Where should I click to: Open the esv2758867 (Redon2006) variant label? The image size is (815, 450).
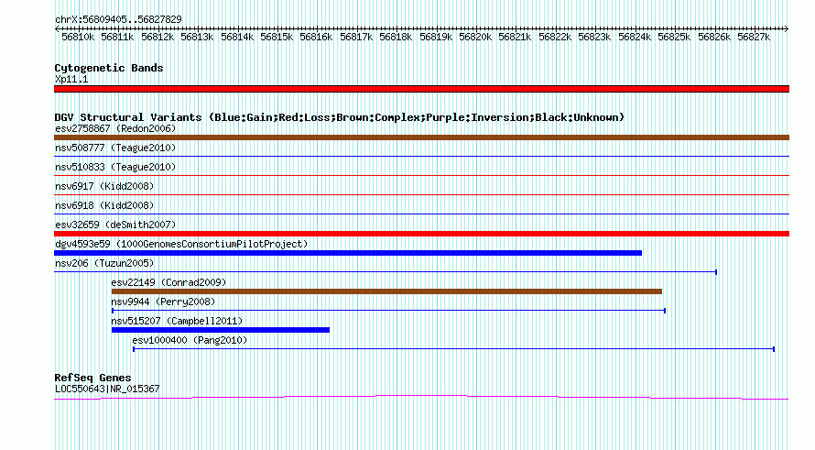115,128
